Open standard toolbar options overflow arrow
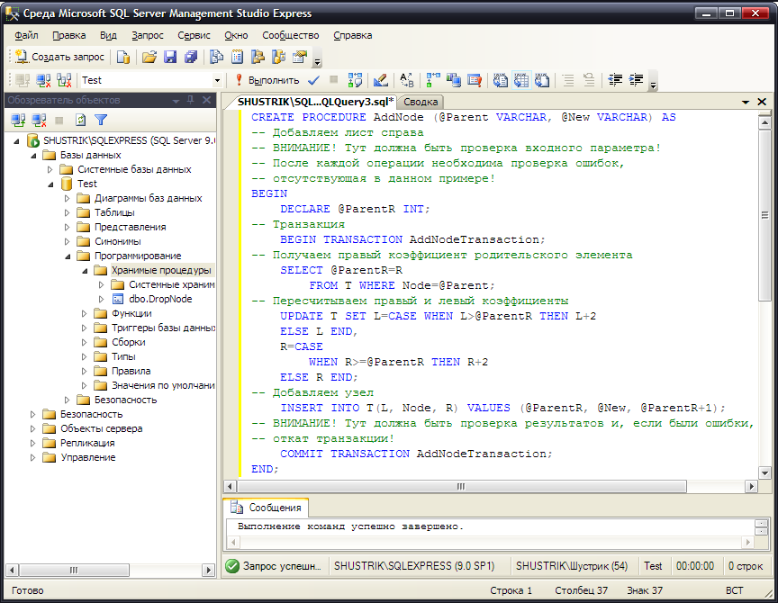778x603 pixels. pyautogui.click(x=318, y=61)
